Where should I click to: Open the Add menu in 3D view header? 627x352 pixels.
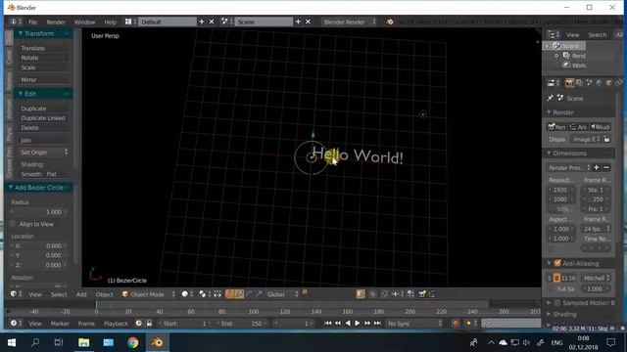[81, 294]
